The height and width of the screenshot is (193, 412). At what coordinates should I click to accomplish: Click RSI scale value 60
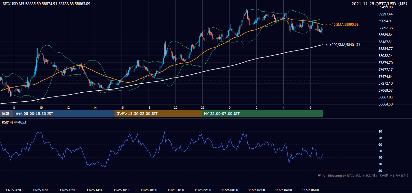380,144
